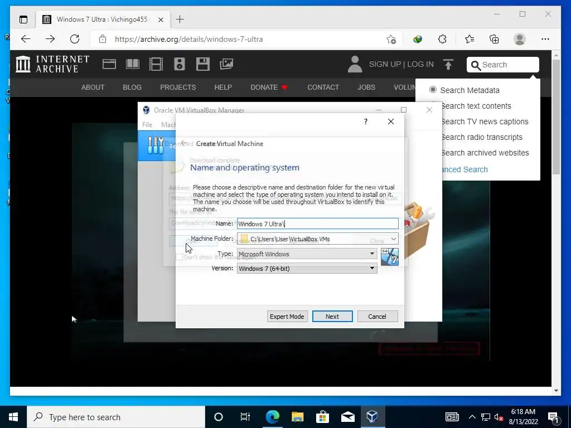This screenshot has width=571, height=428.
Task: Open the HELP nav item
Action: 223,87
